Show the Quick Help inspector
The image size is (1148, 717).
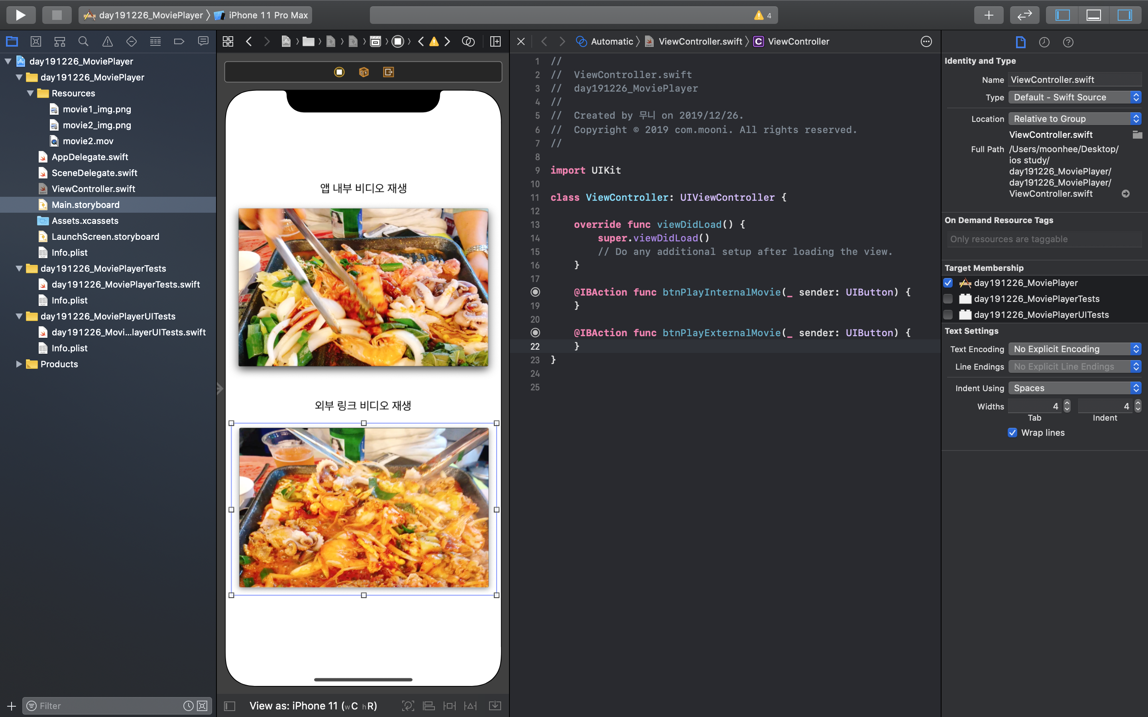click(1068, 42)
